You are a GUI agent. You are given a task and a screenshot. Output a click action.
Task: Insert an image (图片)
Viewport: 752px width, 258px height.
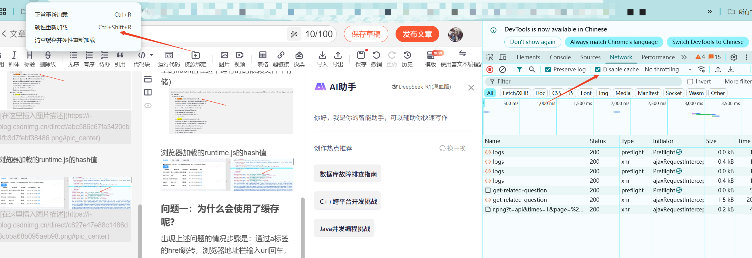(224, 59)
